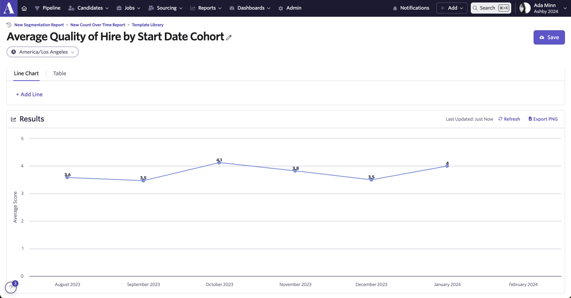The width and height of the screenshot is (571, 298).
Task: Click the recent history clock icon
Action: 9,25
